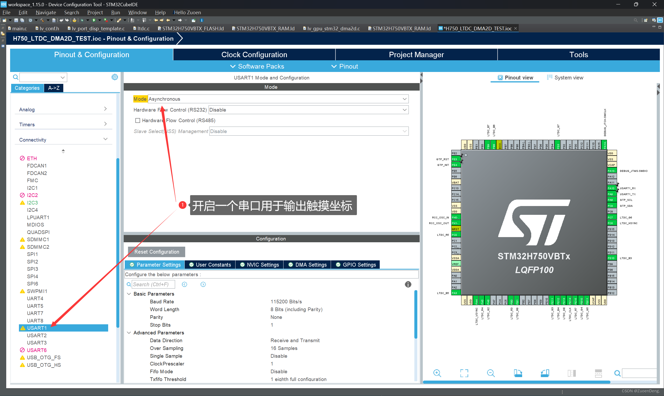Click the global info icon on right
The height and width of the screenshot is (396, 664).
408,284
